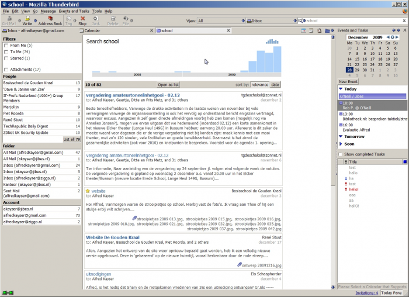The height and width of the screenshot is (297, 409).
Task: Click the clipboard icon on tab bar
Action: [x=319, y=30]
